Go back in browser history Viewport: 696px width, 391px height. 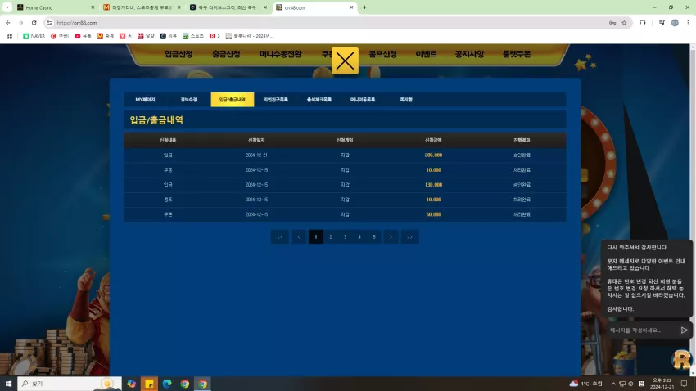(x=8, y=23)
